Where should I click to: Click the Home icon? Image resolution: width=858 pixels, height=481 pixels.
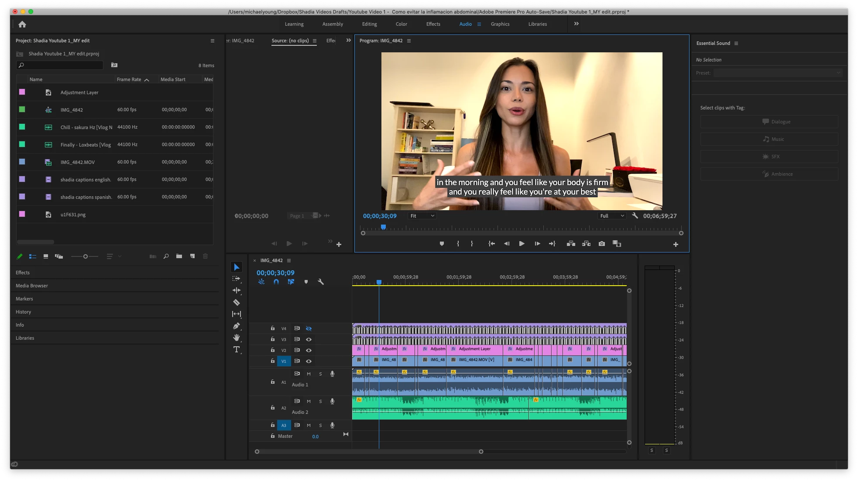(x=22, y=24)
